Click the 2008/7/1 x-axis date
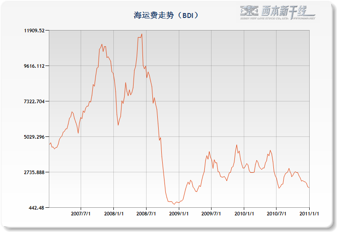Viewport: 337px width, 232px height. pyautogui.click(x=147, y=214)
